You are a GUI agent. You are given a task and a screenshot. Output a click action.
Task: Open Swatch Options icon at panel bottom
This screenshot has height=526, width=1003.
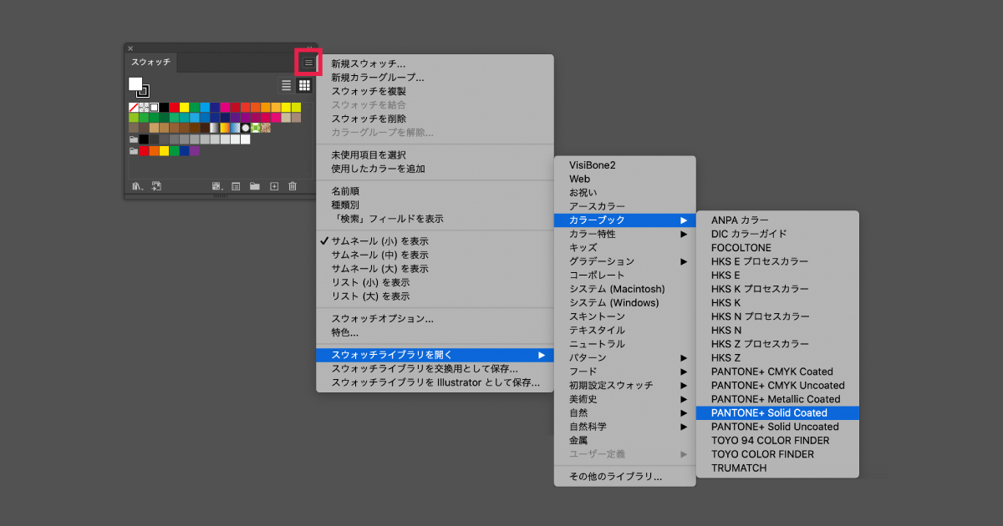pyautogui.click(x=236, y=186)
